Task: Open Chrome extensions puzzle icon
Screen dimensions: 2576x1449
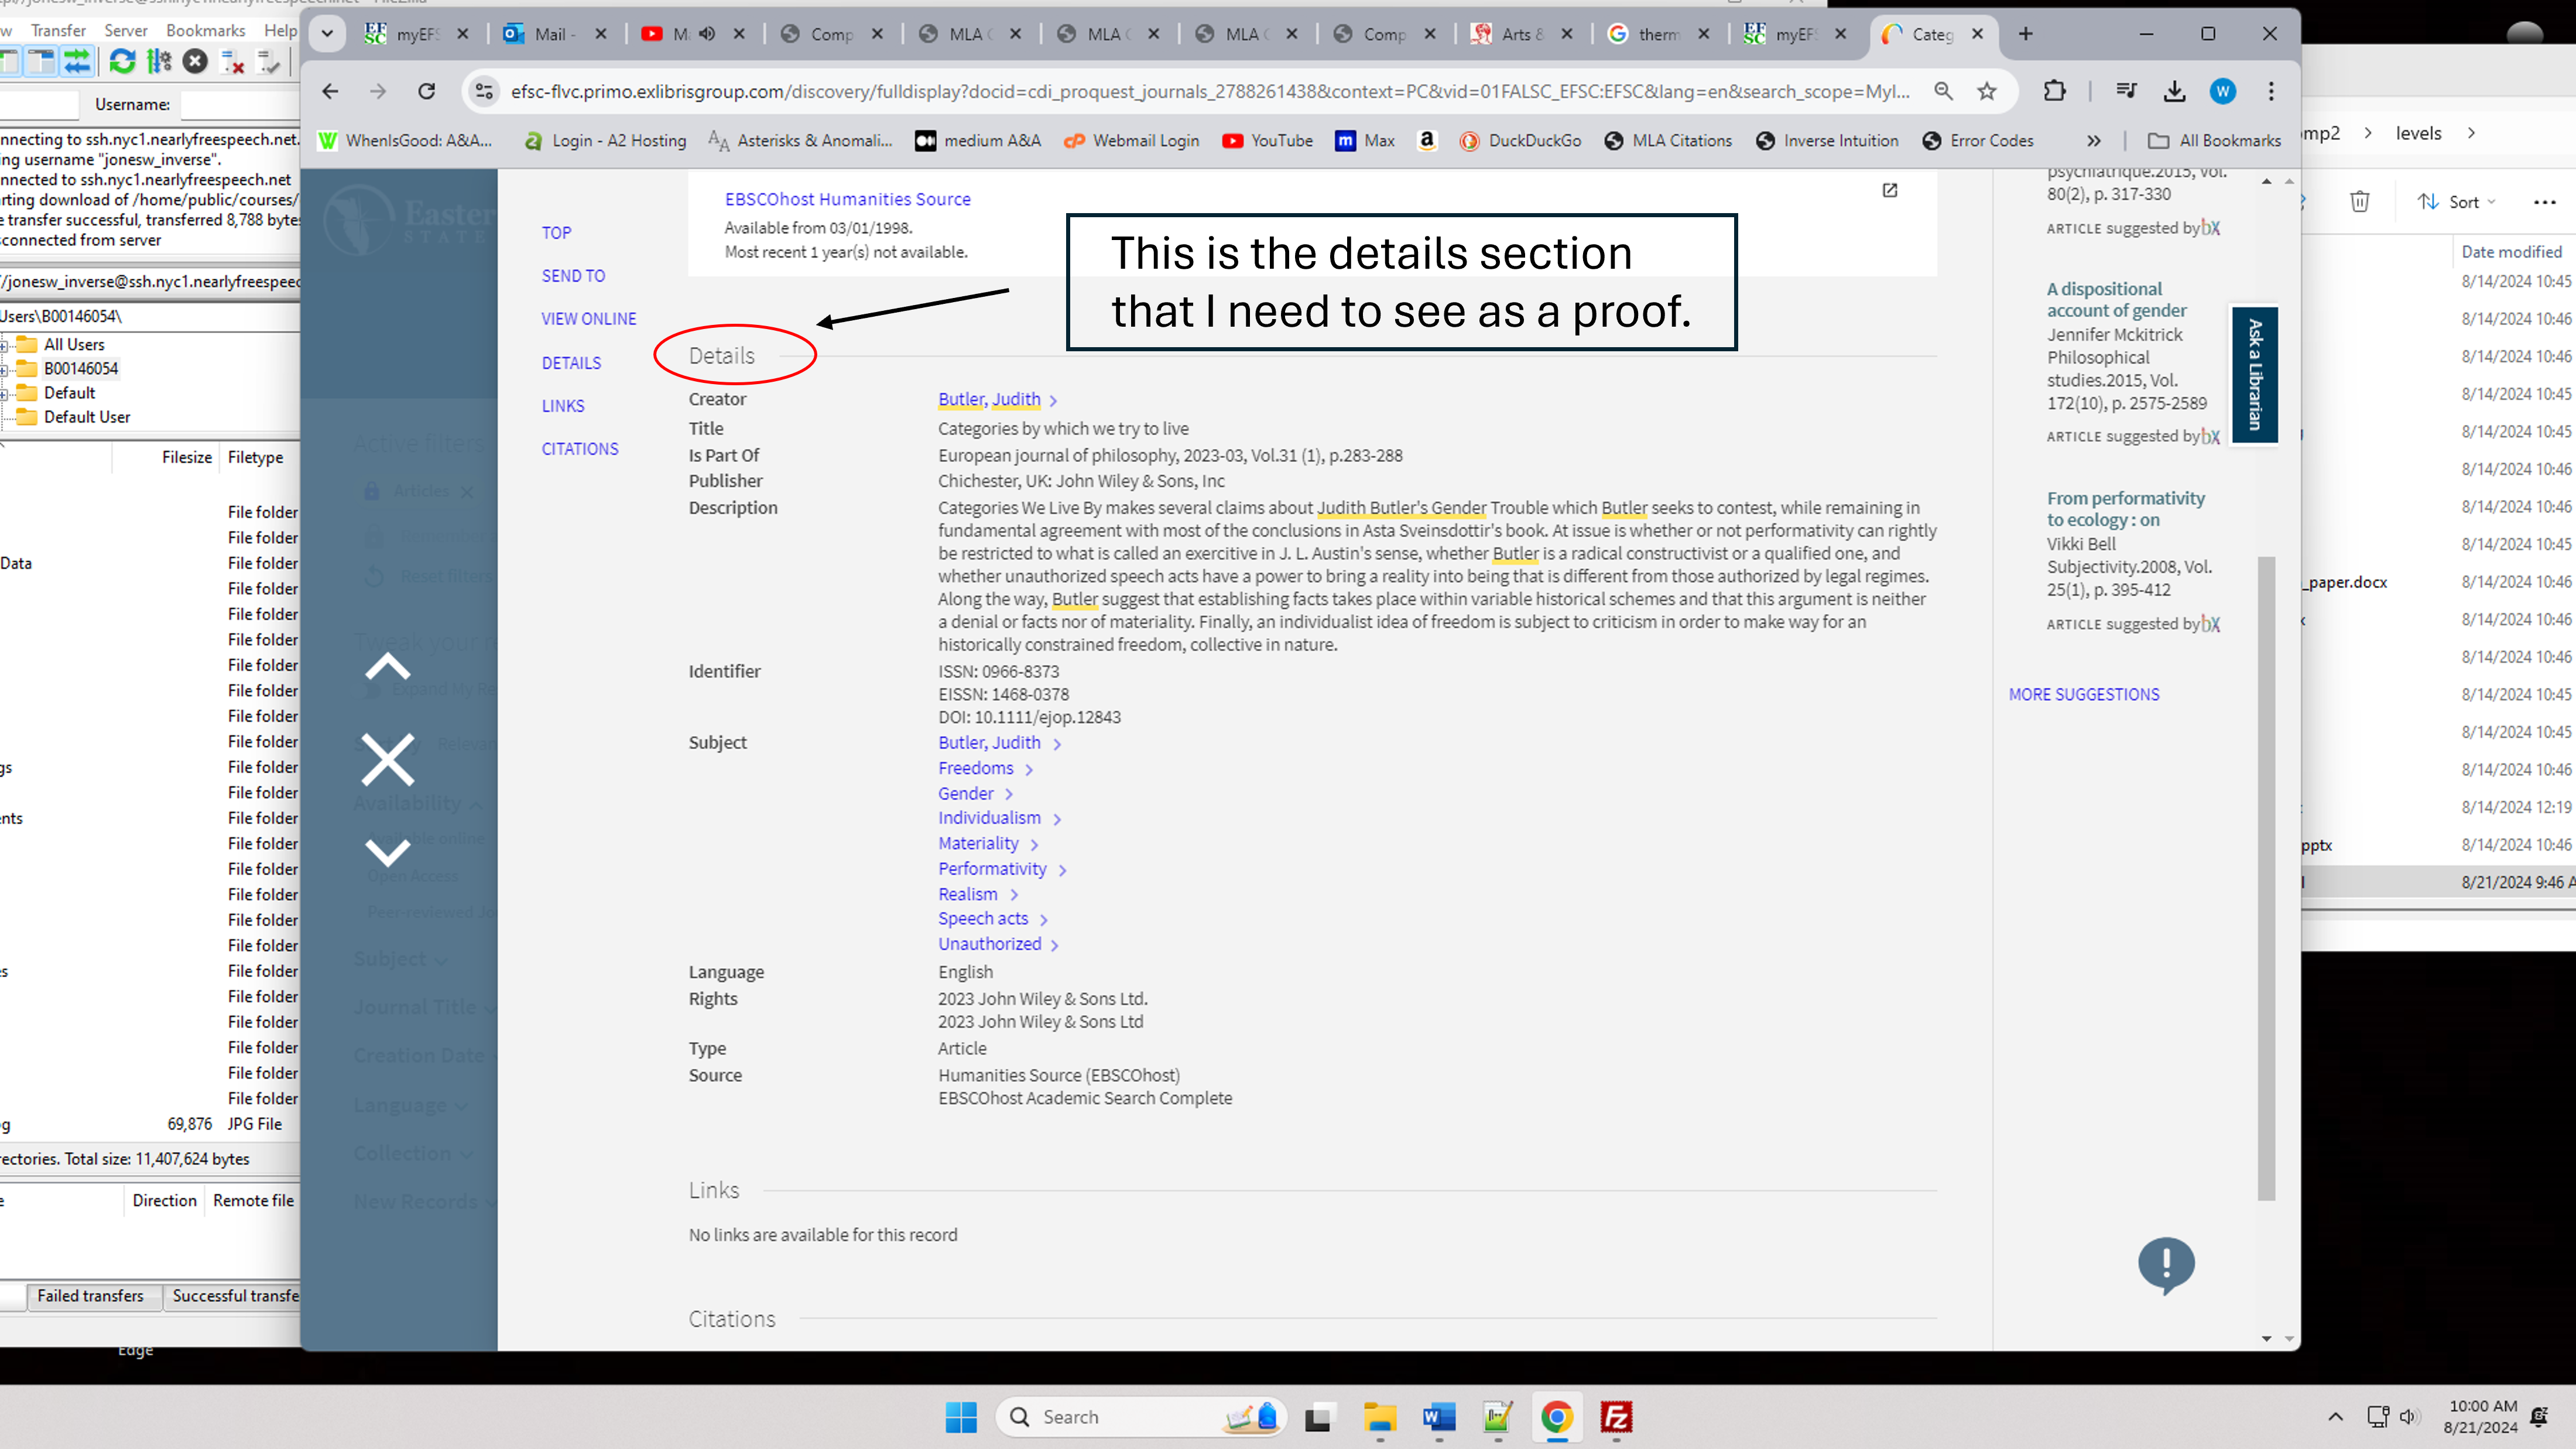Action: coord(2054,91)
